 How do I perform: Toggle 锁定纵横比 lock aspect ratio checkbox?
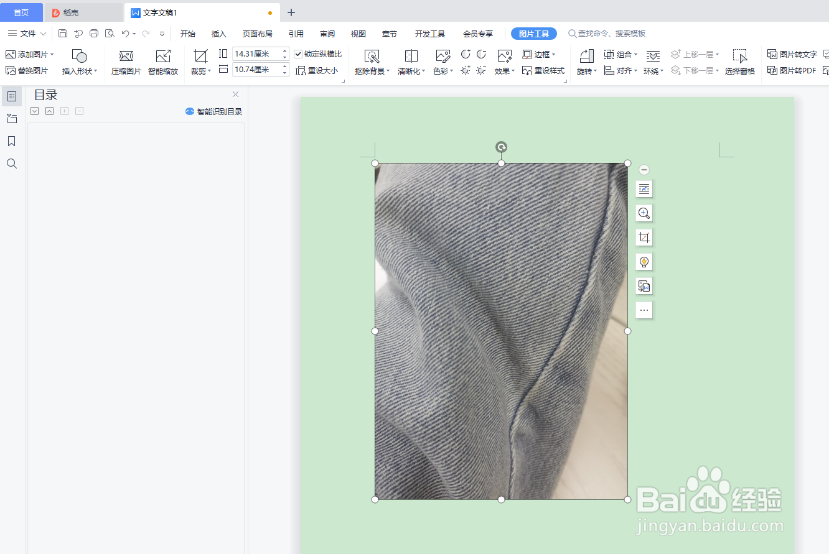coord(298,55)
